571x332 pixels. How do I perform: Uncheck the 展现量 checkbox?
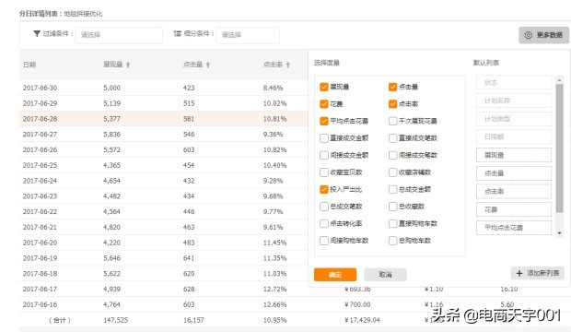coord(324,87)
